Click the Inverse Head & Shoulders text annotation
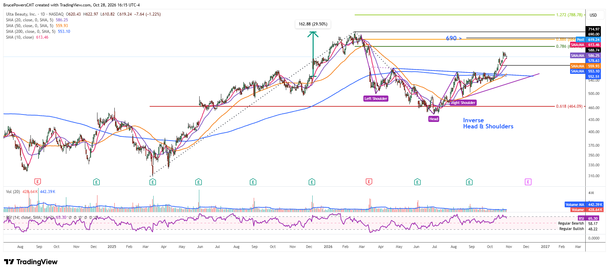609x272 pixels. tap(488, 123)
